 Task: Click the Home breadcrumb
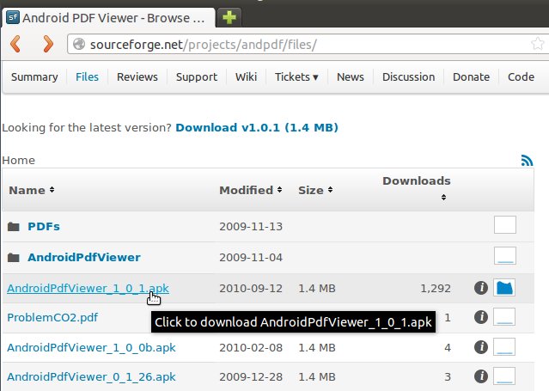19,161
